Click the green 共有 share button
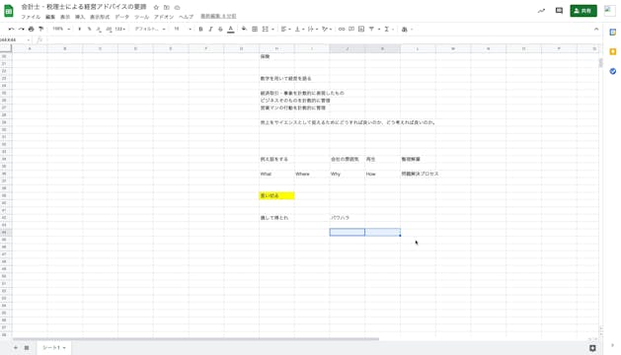The width and height of the screenshot is (621, 355). tap(582, 11)
